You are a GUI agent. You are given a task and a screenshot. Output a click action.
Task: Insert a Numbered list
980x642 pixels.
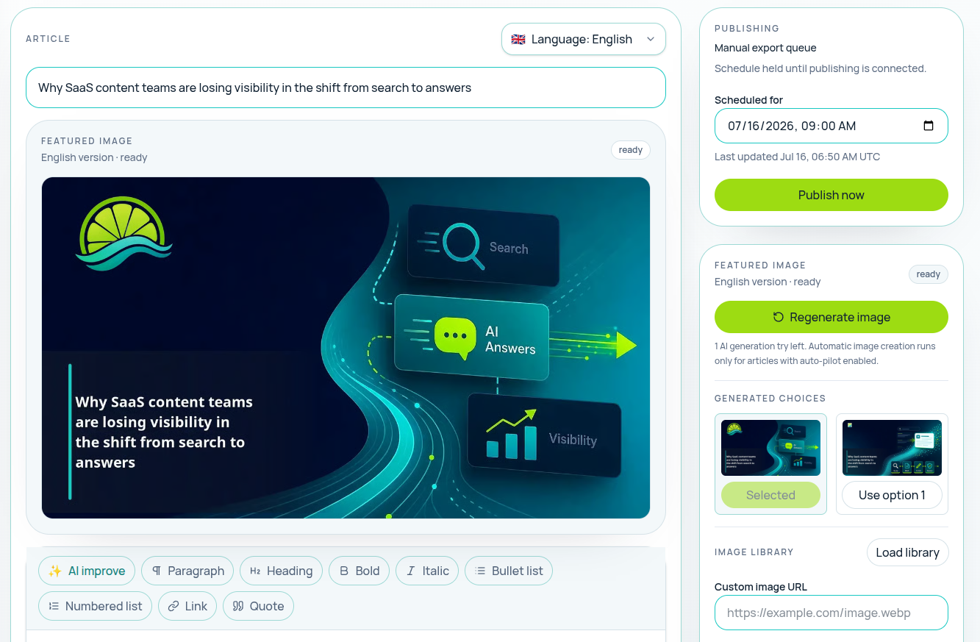click(96, 606)
